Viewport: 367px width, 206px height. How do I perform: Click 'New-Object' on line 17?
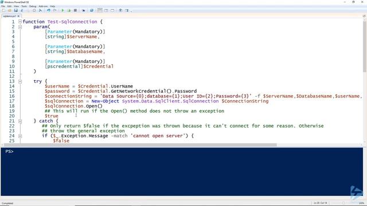coord(105,101)
